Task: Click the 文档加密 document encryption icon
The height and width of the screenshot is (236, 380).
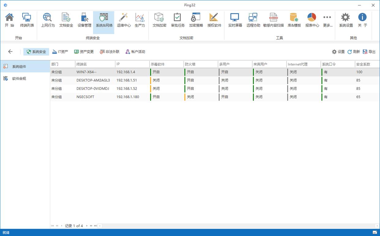Action: point(159,20)
